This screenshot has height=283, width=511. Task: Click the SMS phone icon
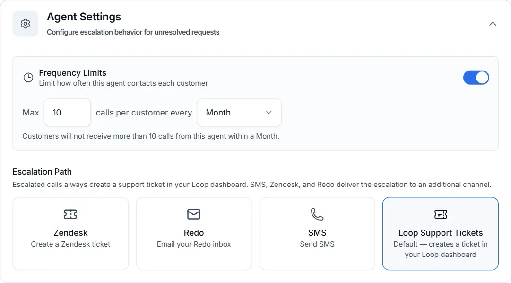click(317, 214)
